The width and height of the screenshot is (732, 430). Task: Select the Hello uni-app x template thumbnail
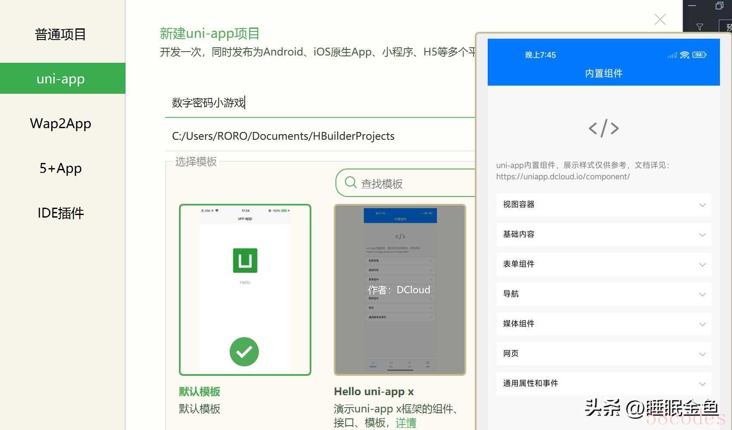pos(400,289)
